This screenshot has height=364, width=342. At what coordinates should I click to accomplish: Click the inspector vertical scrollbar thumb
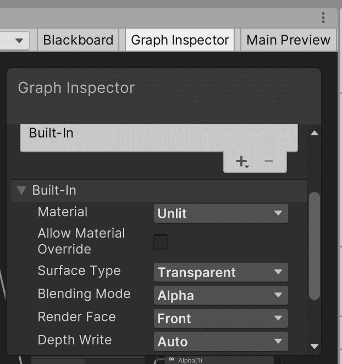click(315, 246)
